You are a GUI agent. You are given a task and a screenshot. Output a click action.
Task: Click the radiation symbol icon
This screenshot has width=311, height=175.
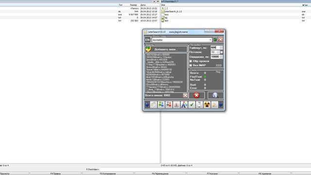click(207, 105)
